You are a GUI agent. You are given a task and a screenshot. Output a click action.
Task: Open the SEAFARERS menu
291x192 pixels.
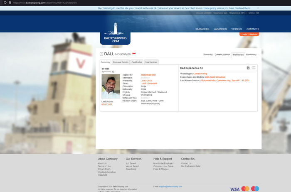(202, 29)
